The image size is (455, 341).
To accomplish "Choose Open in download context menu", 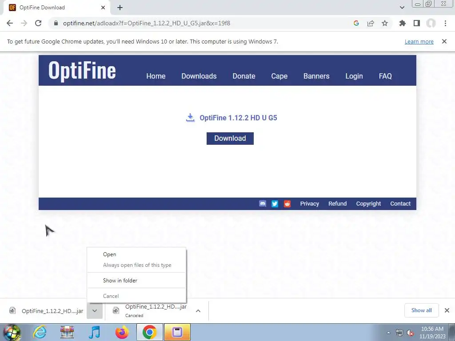I will point(136,254).
